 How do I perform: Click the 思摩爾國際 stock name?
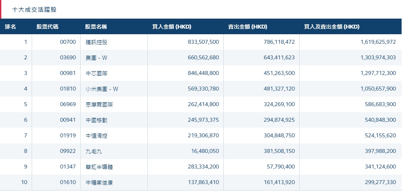pos(99,104)
